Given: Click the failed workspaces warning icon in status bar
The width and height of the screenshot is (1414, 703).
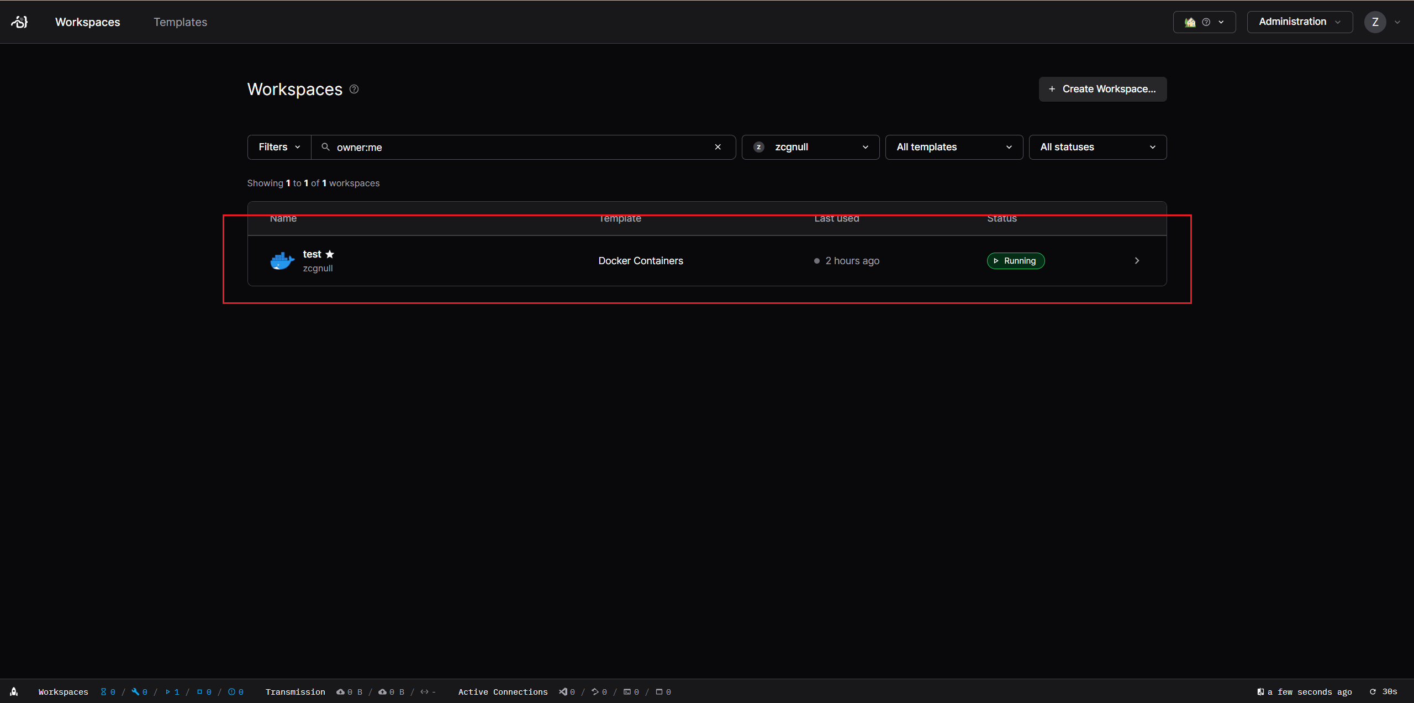Looking at the screenshot, I should pyautogui.click(x=231, y=691).
